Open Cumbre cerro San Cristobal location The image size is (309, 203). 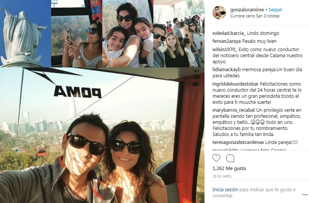255,16
